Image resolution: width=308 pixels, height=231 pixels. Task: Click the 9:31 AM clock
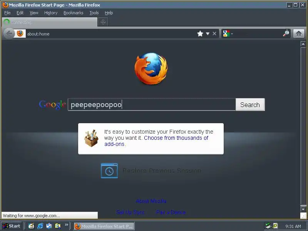293,226
